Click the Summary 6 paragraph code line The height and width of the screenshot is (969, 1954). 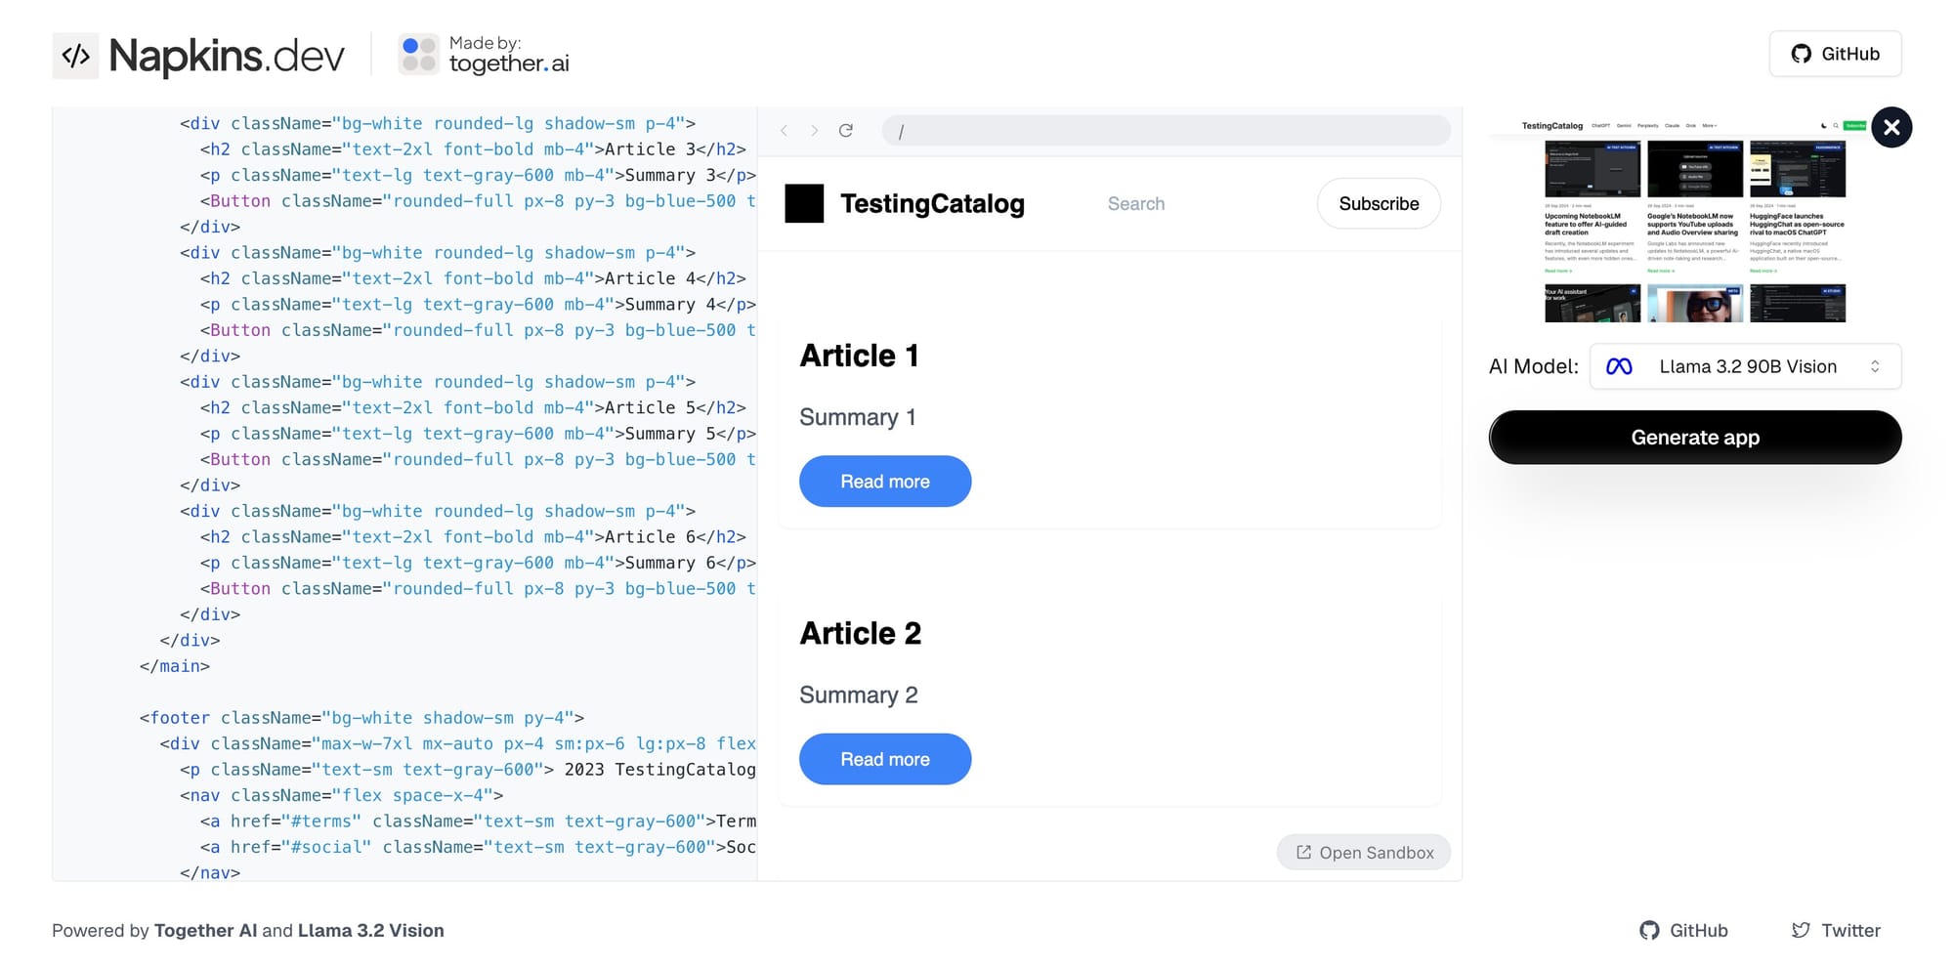(478, 563)
